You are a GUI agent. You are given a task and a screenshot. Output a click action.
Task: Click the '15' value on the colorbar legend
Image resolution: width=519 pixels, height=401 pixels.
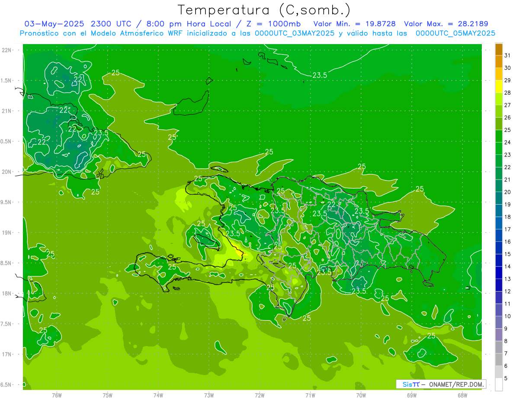(x=508, y=254)
